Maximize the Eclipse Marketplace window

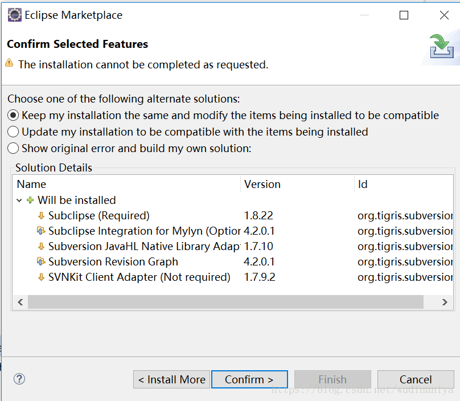(404, 15)
